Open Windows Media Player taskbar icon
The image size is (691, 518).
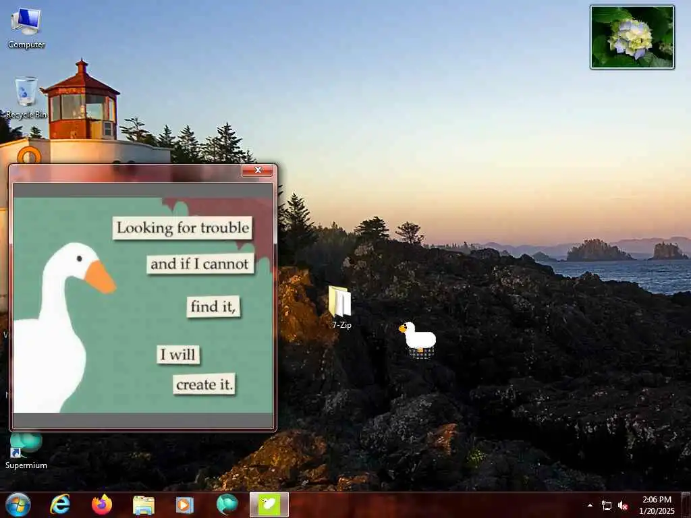click(185, 505)
